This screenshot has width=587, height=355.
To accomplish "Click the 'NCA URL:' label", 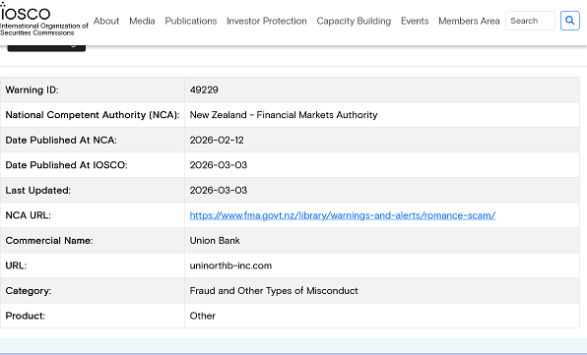I will 29,215.
